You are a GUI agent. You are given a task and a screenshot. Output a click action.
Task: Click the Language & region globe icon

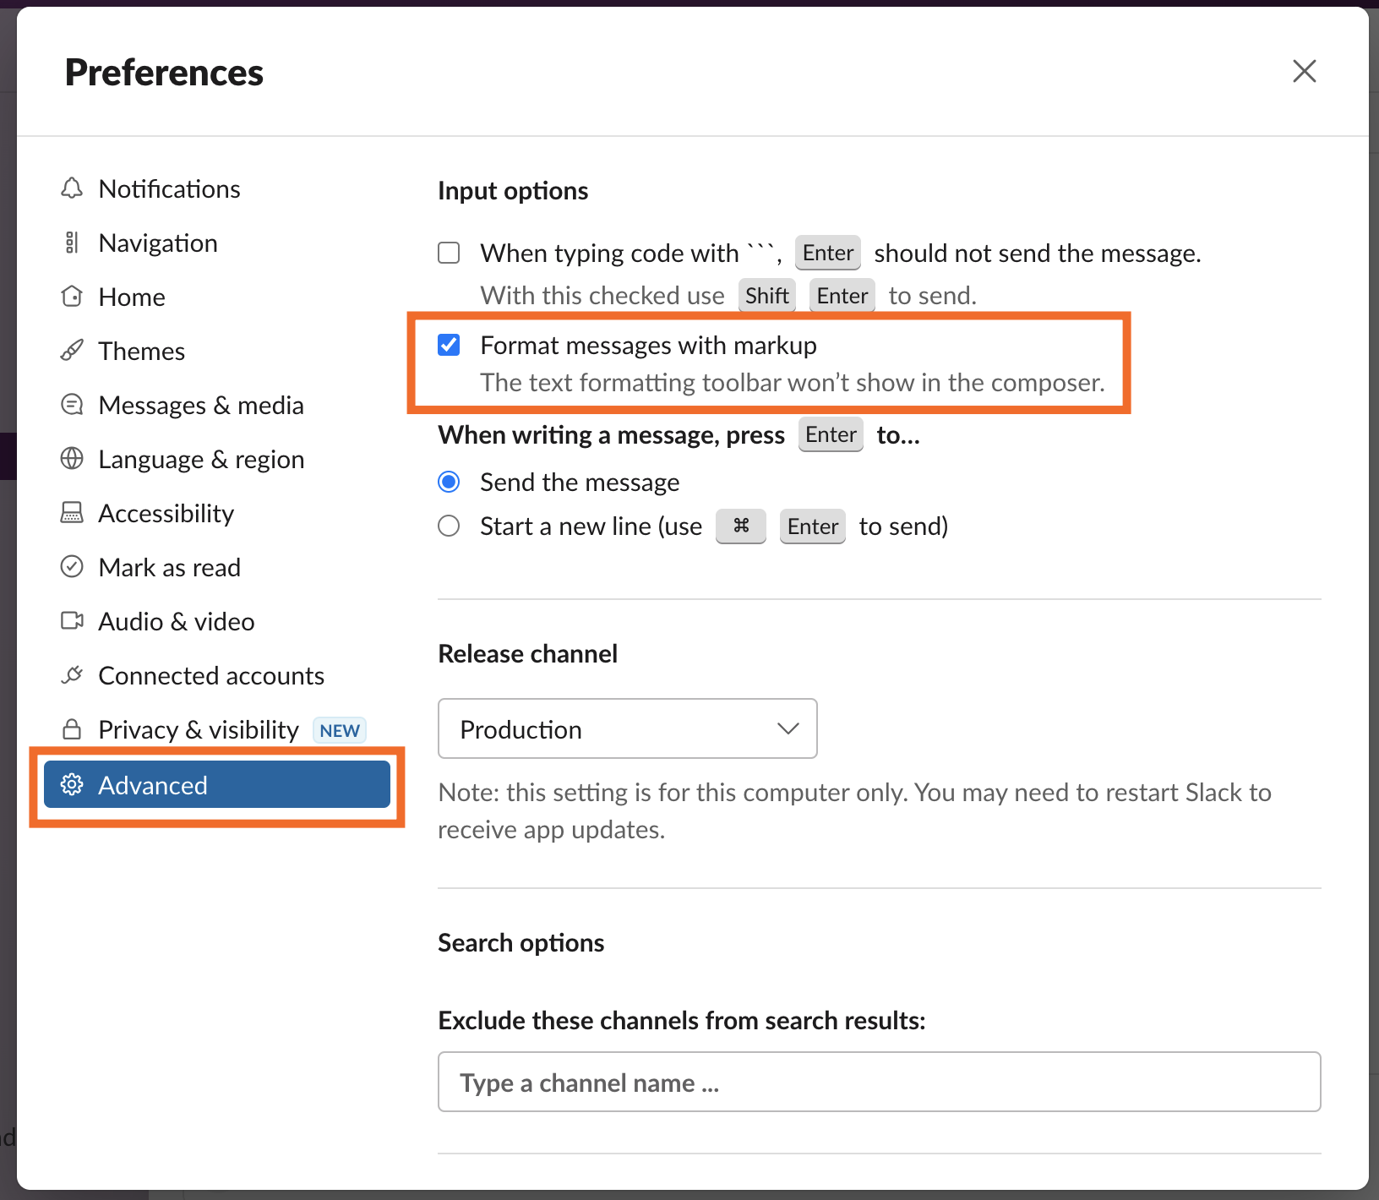(72, 459)
